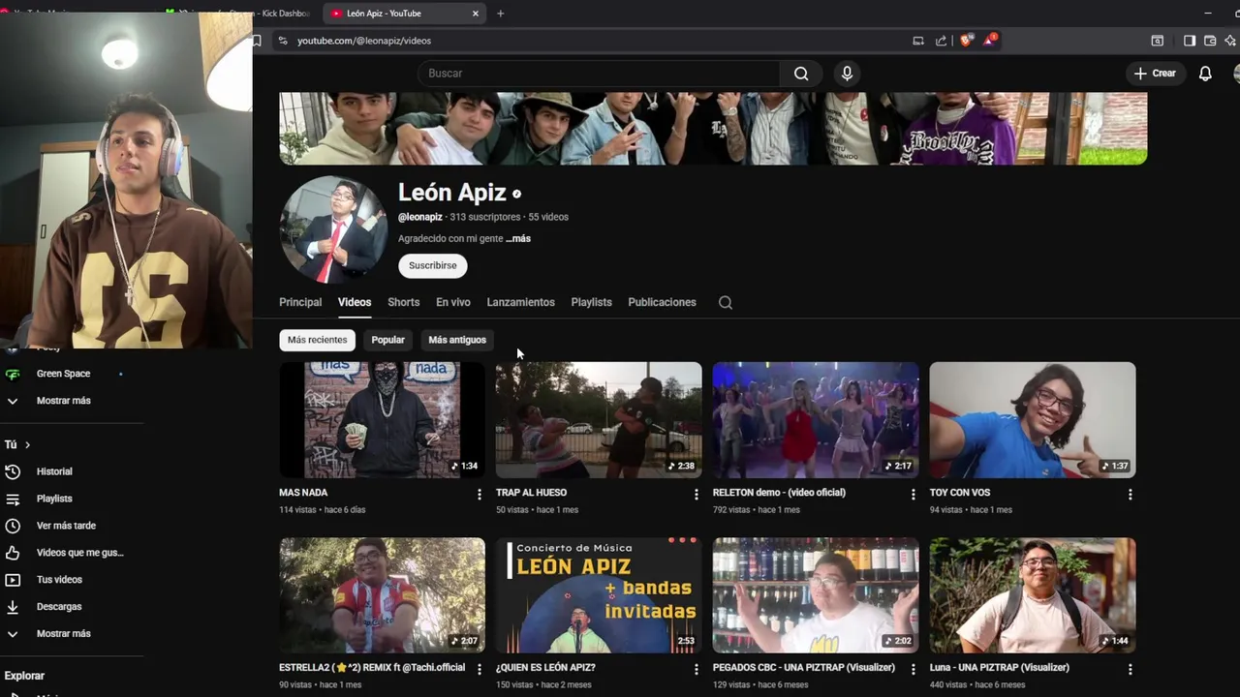Open options menu for RELETON demo video
Viewport: 1240px width, 697px height.
[x=913, y=494]
